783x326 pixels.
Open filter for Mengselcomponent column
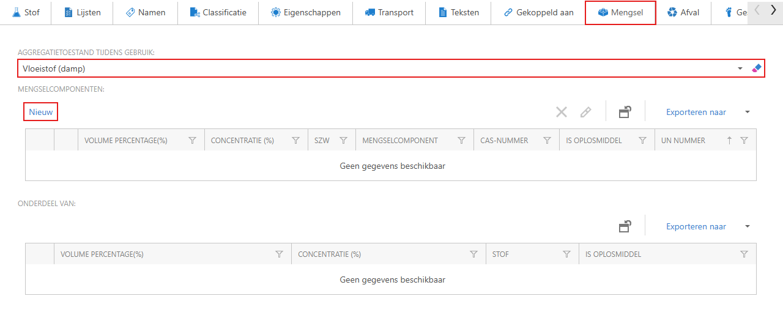[x=462, y=141]
